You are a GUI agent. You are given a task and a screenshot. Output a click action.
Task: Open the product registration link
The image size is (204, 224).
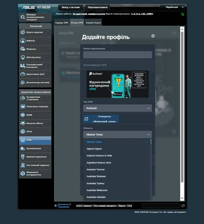(105, 206)
